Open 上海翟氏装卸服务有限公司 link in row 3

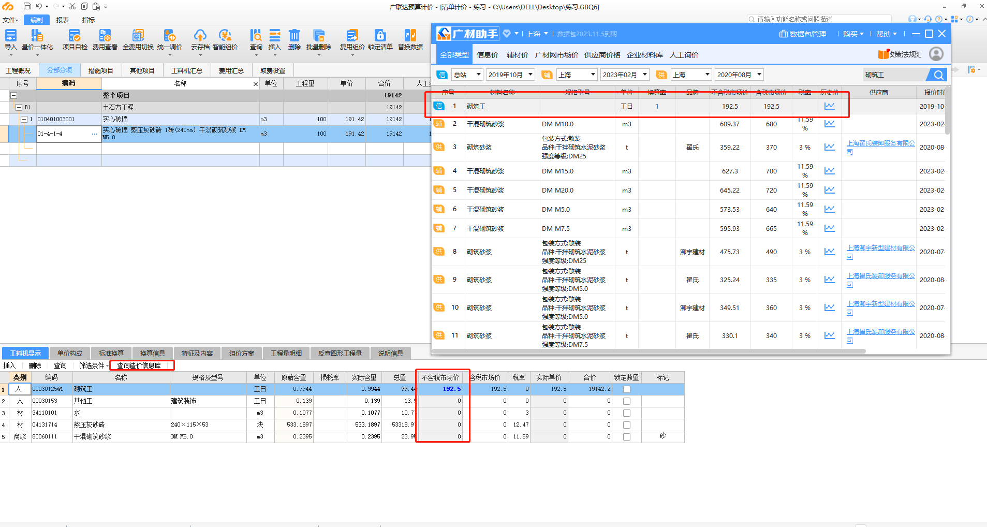(x=881, y=148)
